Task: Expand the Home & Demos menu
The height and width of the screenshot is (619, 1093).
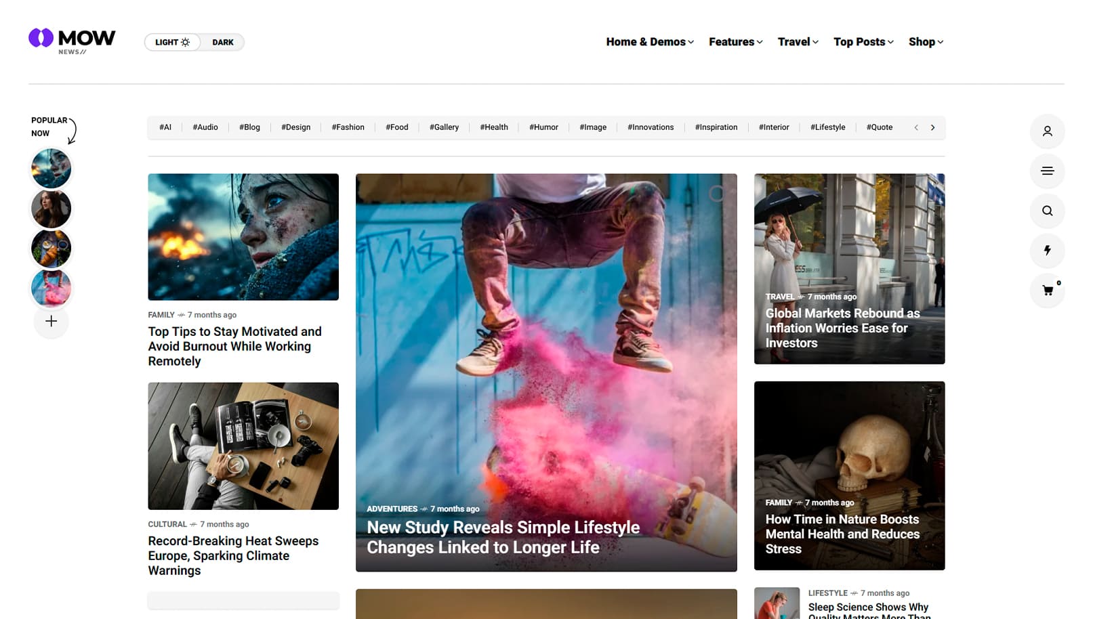Action: coord(650,42)
